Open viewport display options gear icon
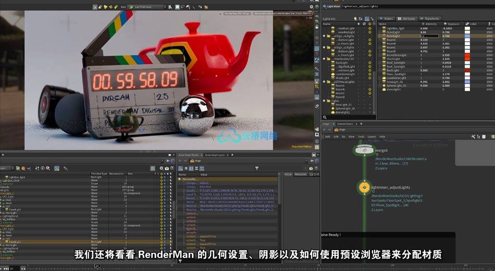Viewport: 495px width, 271px height. tap(312, 7)
